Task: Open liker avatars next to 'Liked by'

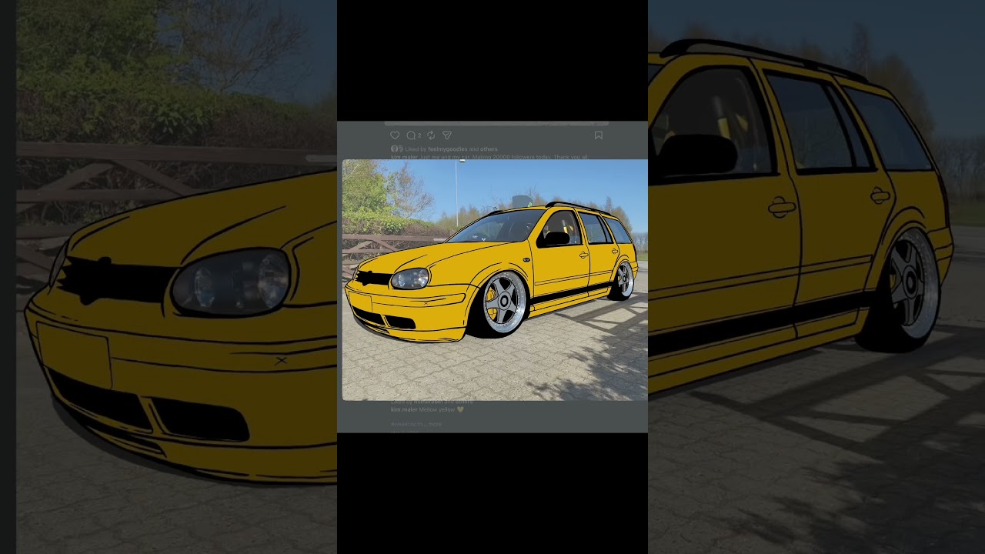Action: pyautogui.click(x=396, y=149)
